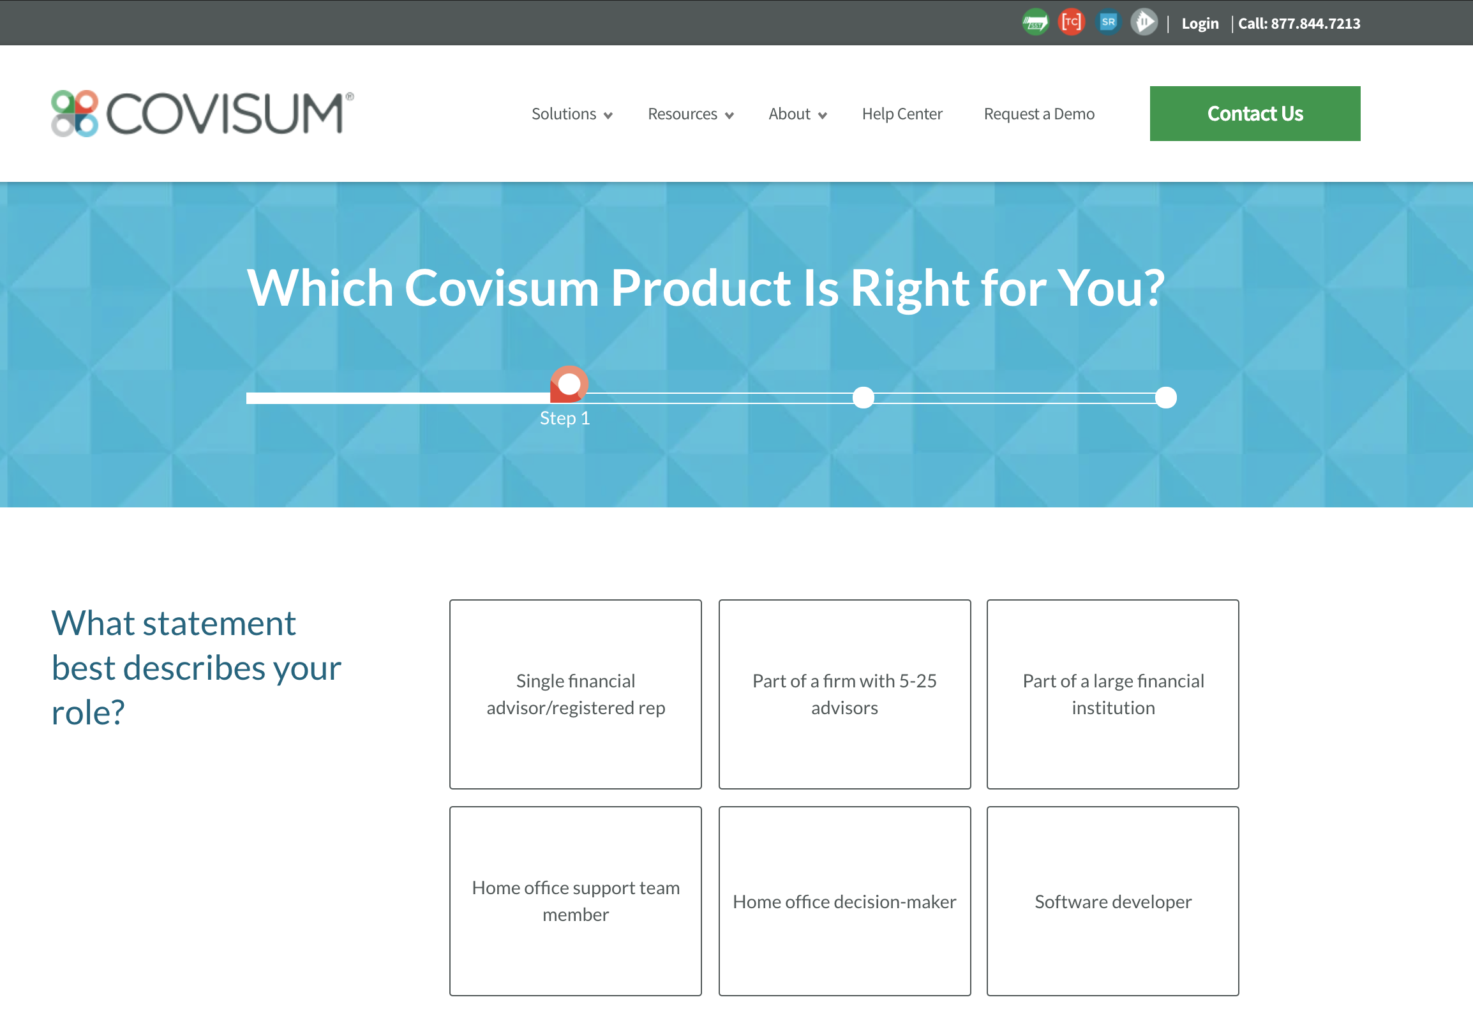Click the Login link in header
Image resolution: width=1473 pixels, height=1018 pixels.
click(1200, 22)
